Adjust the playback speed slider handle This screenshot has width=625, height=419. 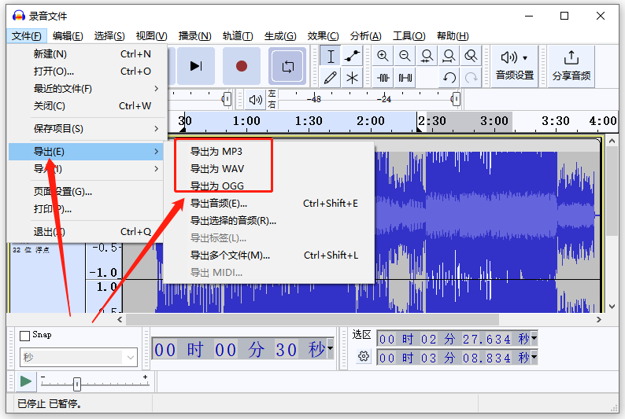(77, 384)
